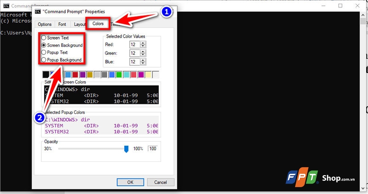
Task: Increase the Blue value with up arrow
Action: click(x=143, y=60)
